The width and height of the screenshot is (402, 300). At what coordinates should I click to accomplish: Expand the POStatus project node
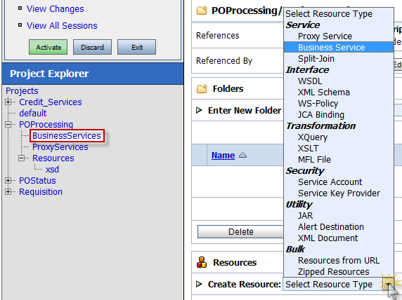pyautogui.click(x=8, y=181)
